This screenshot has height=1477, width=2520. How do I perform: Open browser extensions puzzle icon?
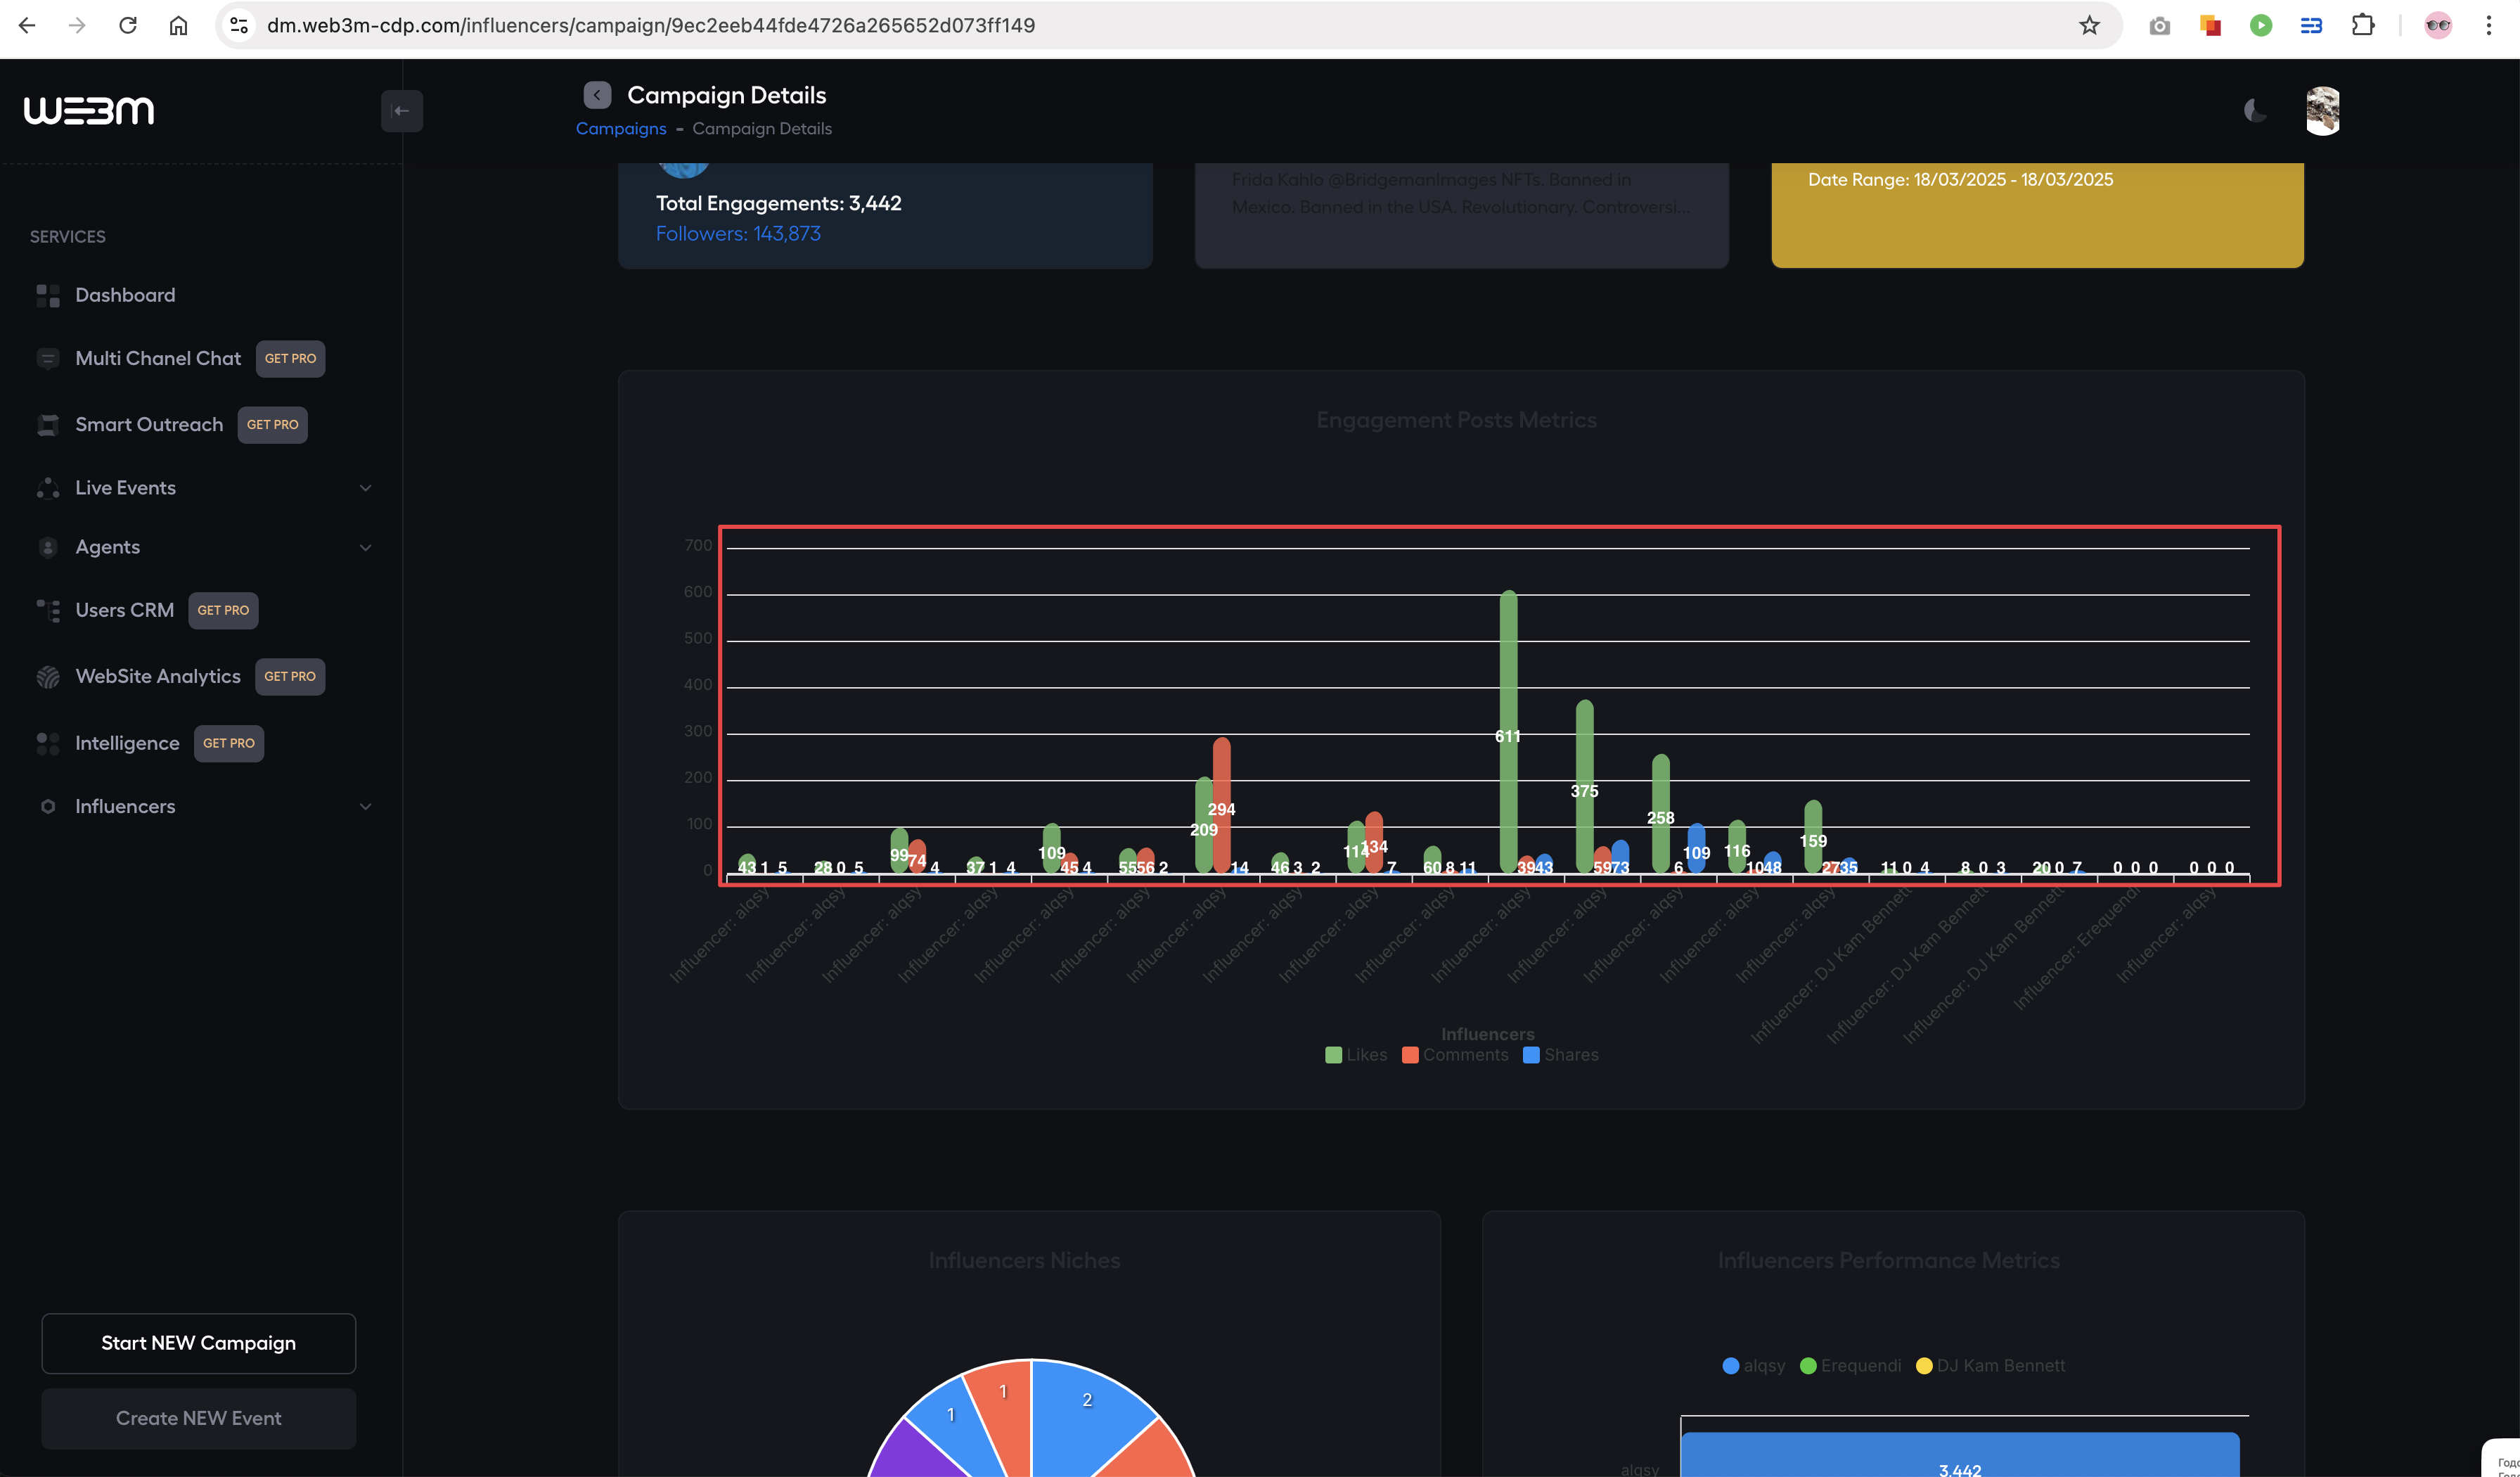[2362, 26]
